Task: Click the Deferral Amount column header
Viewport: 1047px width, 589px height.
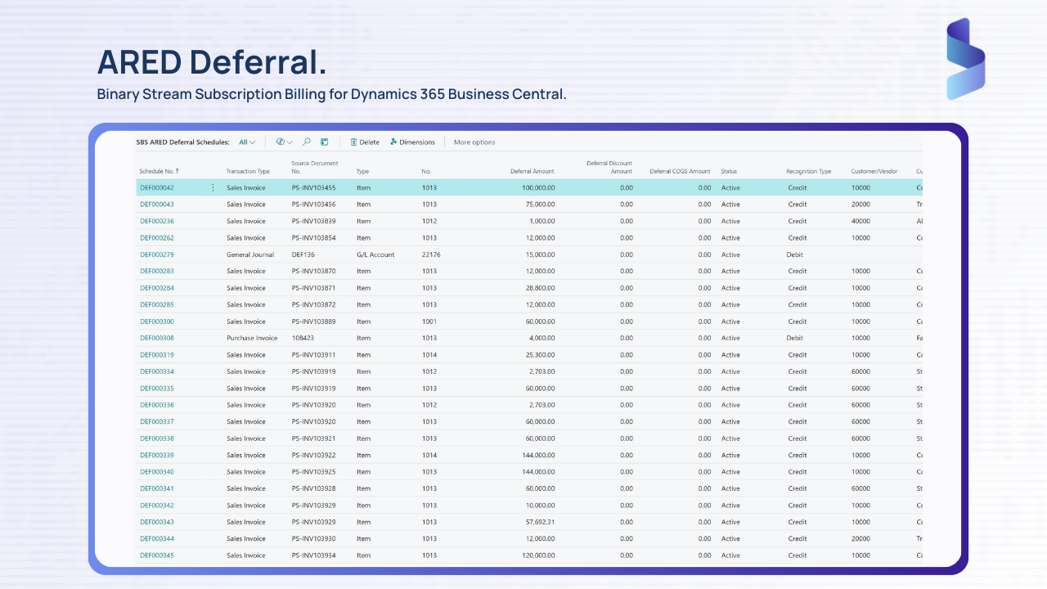Action: click(532, 171)
